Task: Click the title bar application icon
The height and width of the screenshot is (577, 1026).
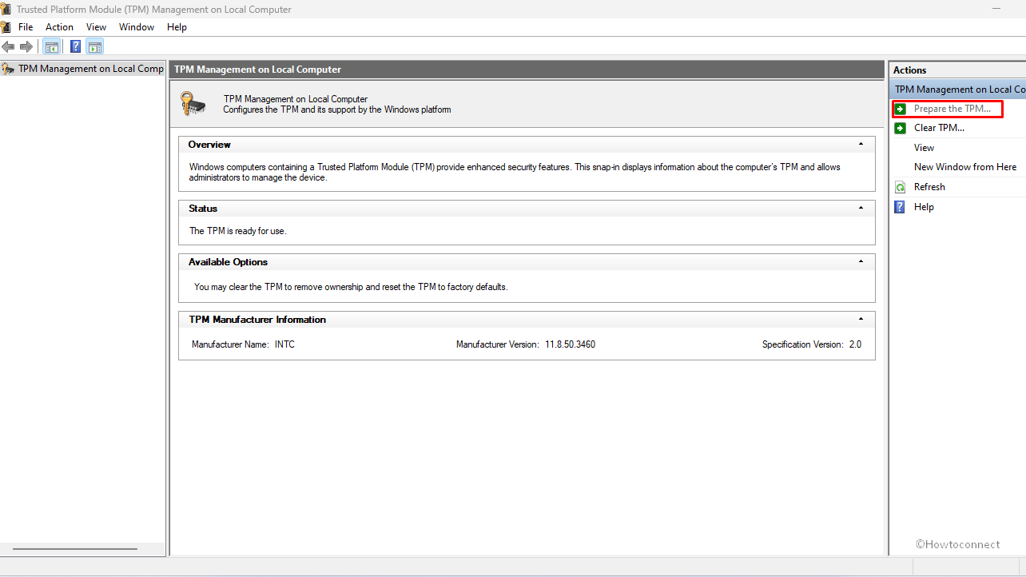Action: point(6,10)
